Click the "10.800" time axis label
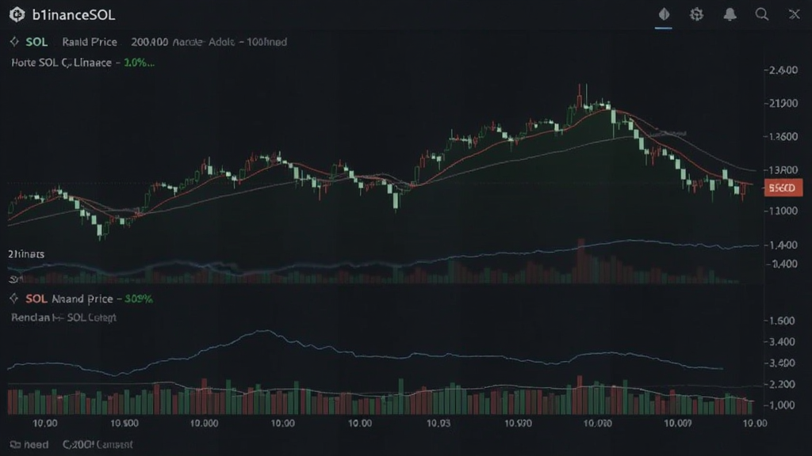This screenshot has width=812, height=456. (204, 423)
